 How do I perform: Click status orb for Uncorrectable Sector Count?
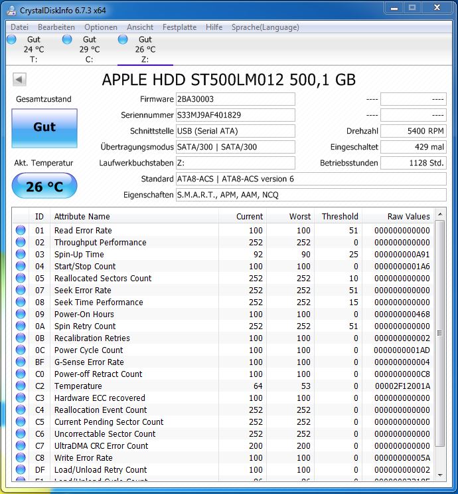point(21,433)
